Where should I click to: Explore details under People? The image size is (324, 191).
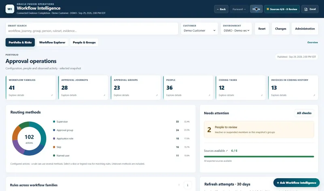coord(174,95)
